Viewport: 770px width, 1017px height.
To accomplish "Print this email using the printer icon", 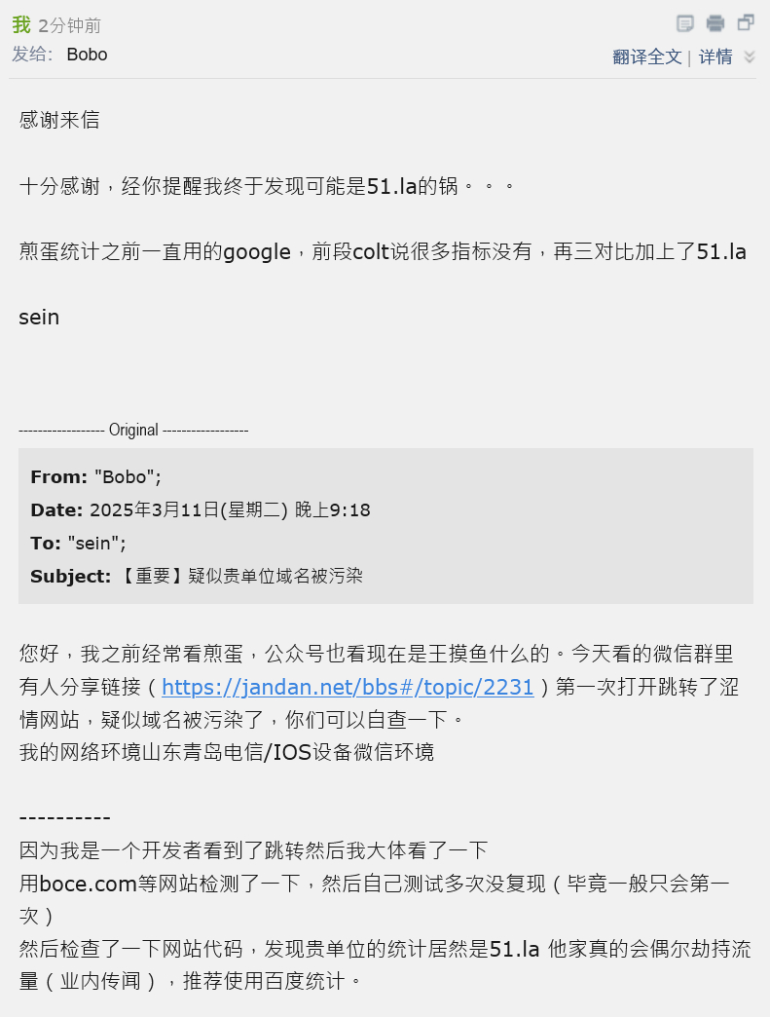I will (x=715, y=23).
